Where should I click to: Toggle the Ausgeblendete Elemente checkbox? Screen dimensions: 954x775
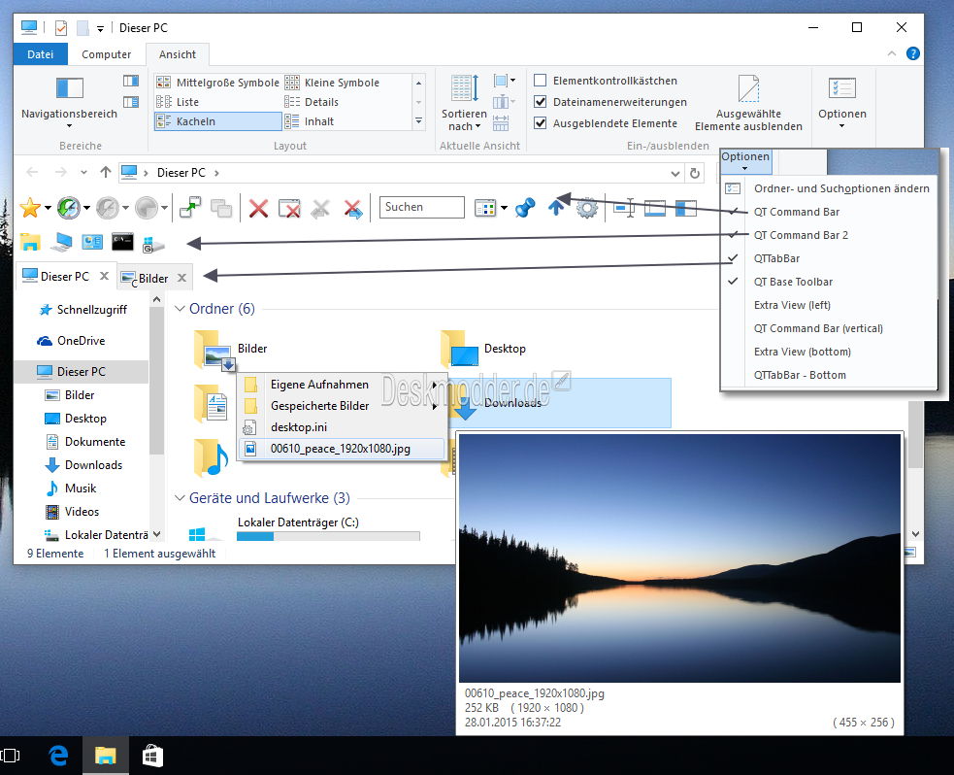coord(541,123)
